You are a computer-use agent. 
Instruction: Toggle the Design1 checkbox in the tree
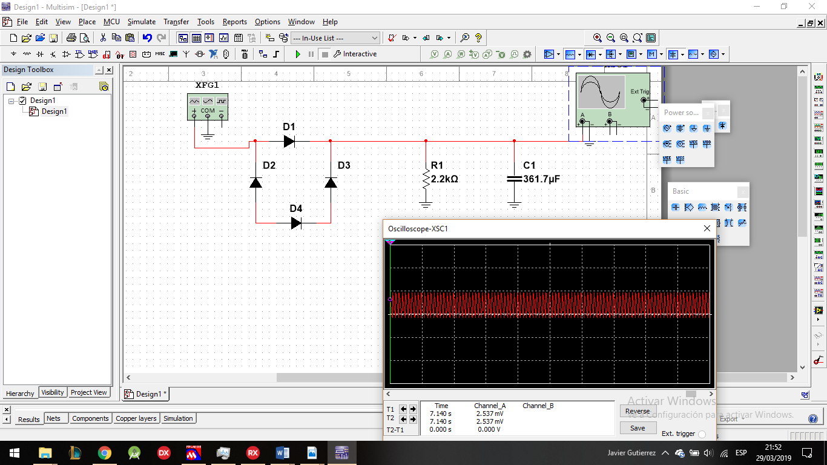(23, 101)
